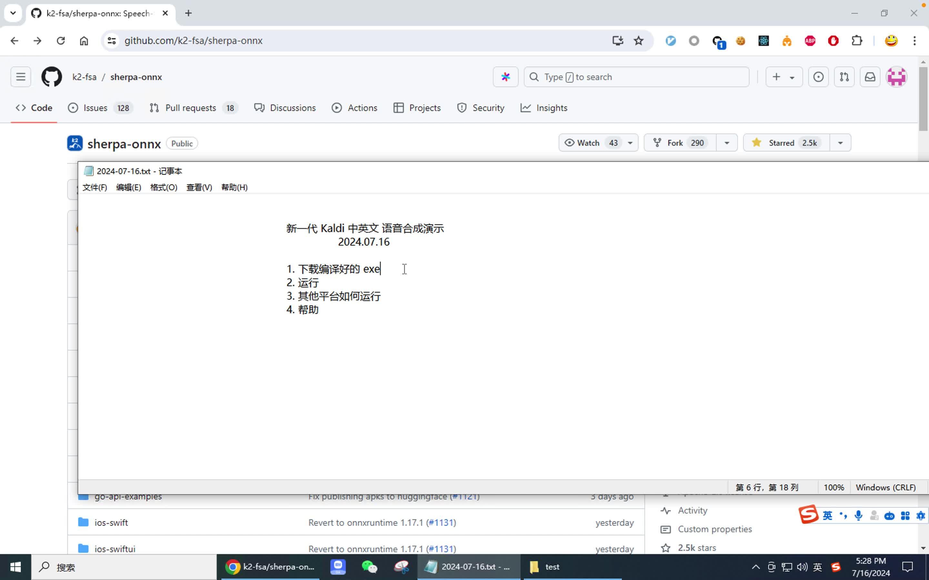Open your GitHub notifications inbox
Viewport: 929px width, 580px height.
870,76
